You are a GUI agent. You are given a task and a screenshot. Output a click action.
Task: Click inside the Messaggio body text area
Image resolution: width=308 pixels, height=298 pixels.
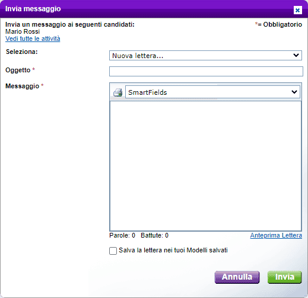click(205, 166)
